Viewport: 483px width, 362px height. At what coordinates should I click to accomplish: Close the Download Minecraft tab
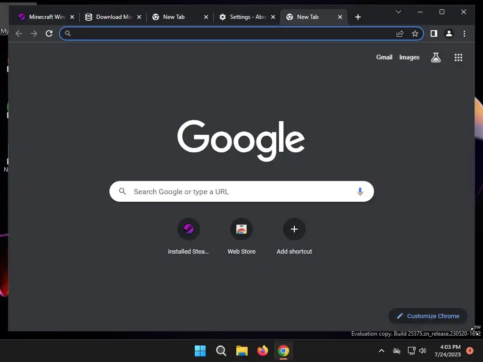139,17
